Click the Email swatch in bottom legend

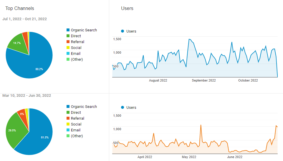(68, 130)
